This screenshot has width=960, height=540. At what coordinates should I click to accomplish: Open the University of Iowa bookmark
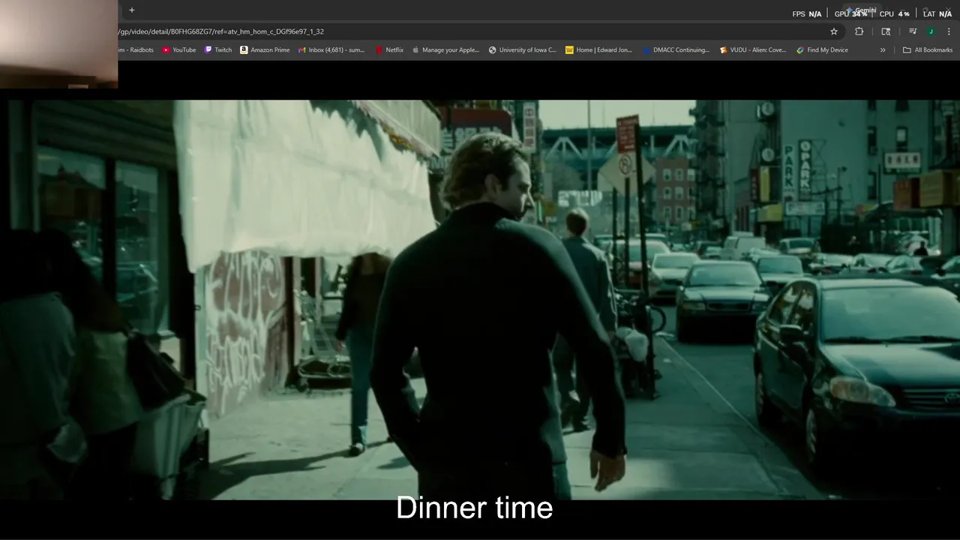(523, 50)
